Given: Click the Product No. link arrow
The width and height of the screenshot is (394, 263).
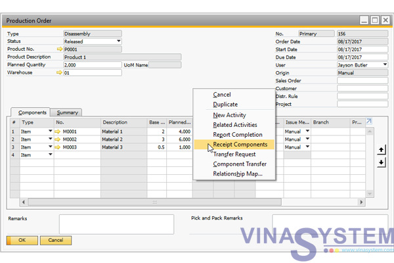Looking at the screenshot, I should point(60,49).
